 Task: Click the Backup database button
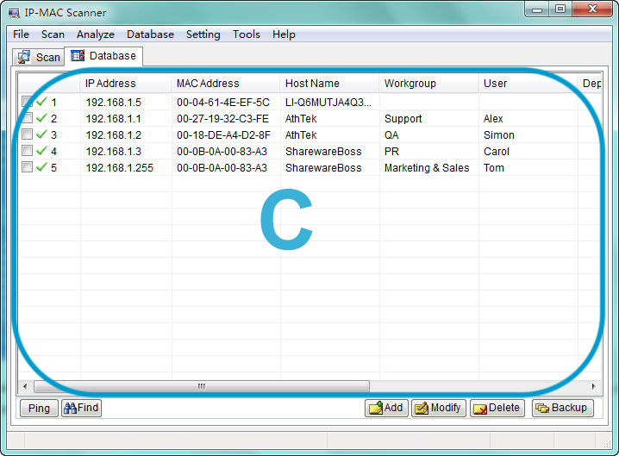pyautogui.click(x=561, y=408)
